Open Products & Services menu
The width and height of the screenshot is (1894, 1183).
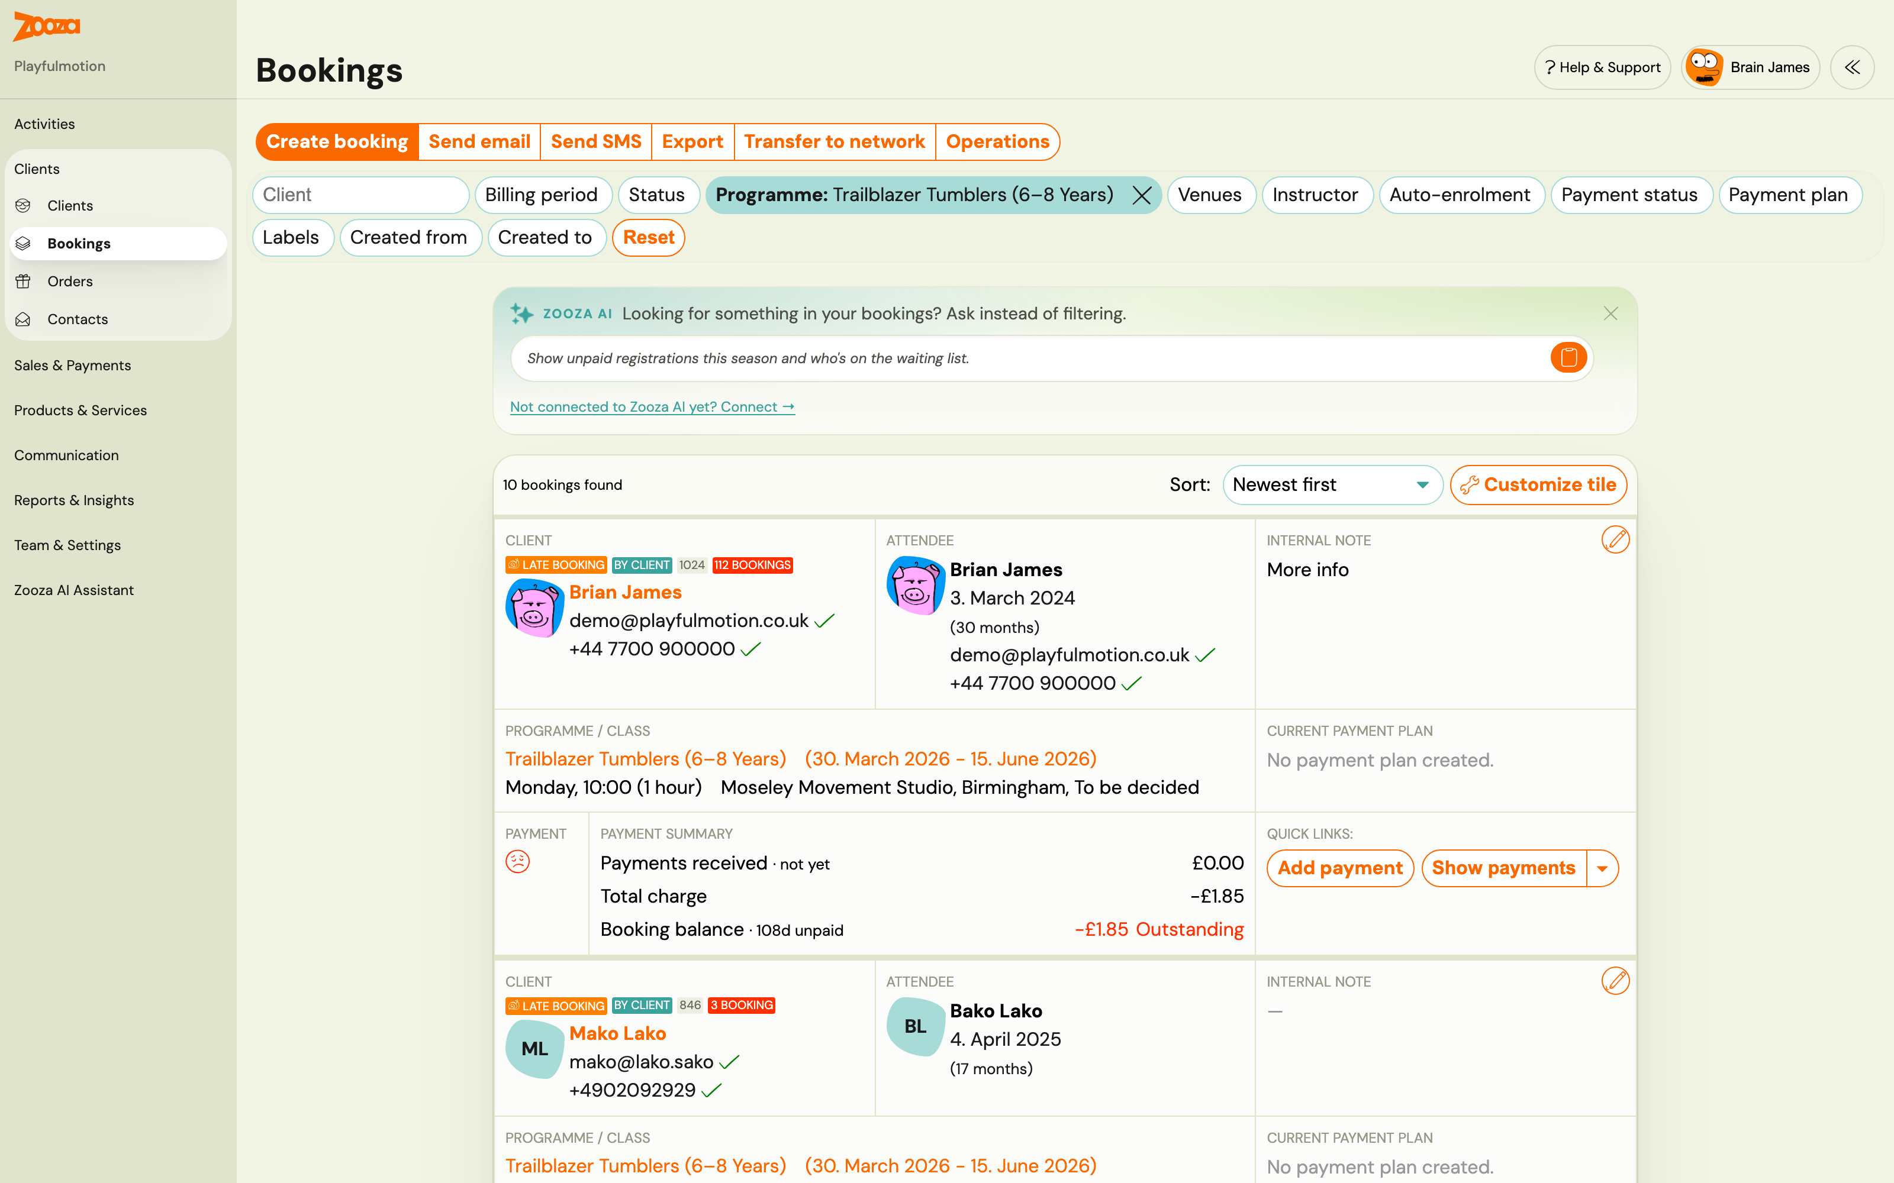click(80, 410)
